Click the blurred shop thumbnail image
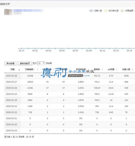The image size is (135, 146). (8, 12)
